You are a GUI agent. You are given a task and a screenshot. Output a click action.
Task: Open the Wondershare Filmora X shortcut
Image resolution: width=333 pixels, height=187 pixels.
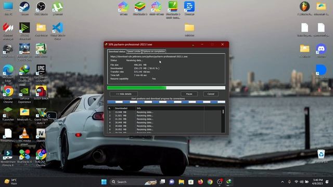pyautogui.click(x=8, y=158)
